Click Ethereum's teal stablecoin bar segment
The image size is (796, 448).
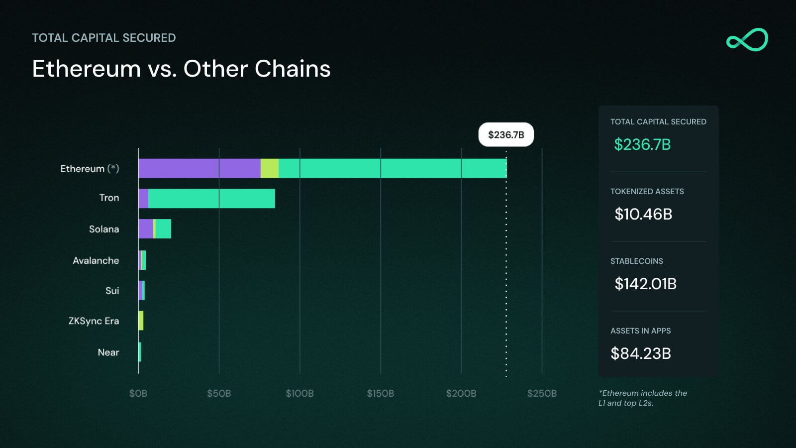point(393,168)
